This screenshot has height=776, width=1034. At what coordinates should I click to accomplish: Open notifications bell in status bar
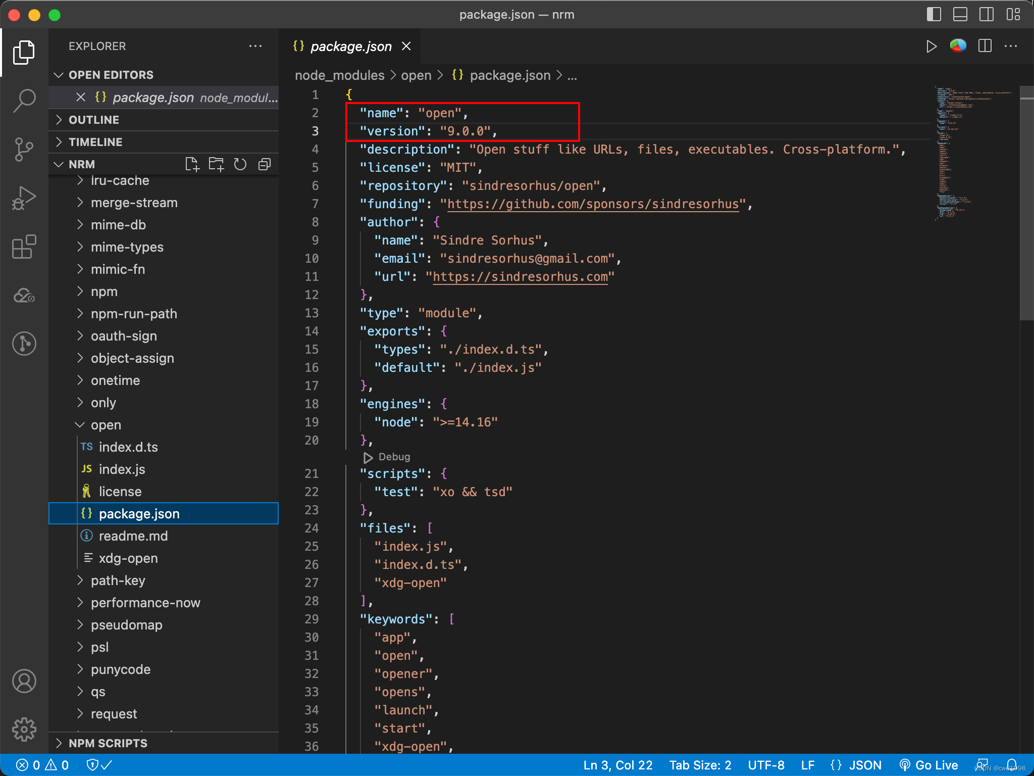1012,764
